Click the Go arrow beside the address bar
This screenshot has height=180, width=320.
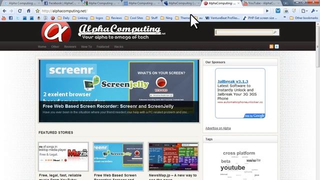pos(267,11)
